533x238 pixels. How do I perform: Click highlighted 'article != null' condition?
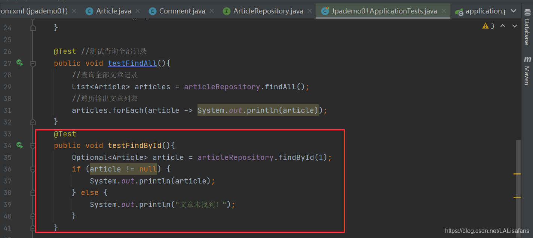pyautogui.click(x=123, y=169)
